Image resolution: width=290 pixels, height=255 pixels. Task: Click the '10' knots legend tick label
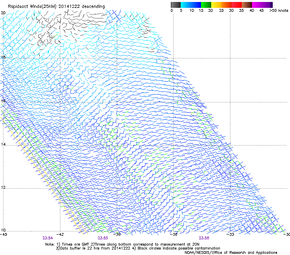[x=192, y=11]
